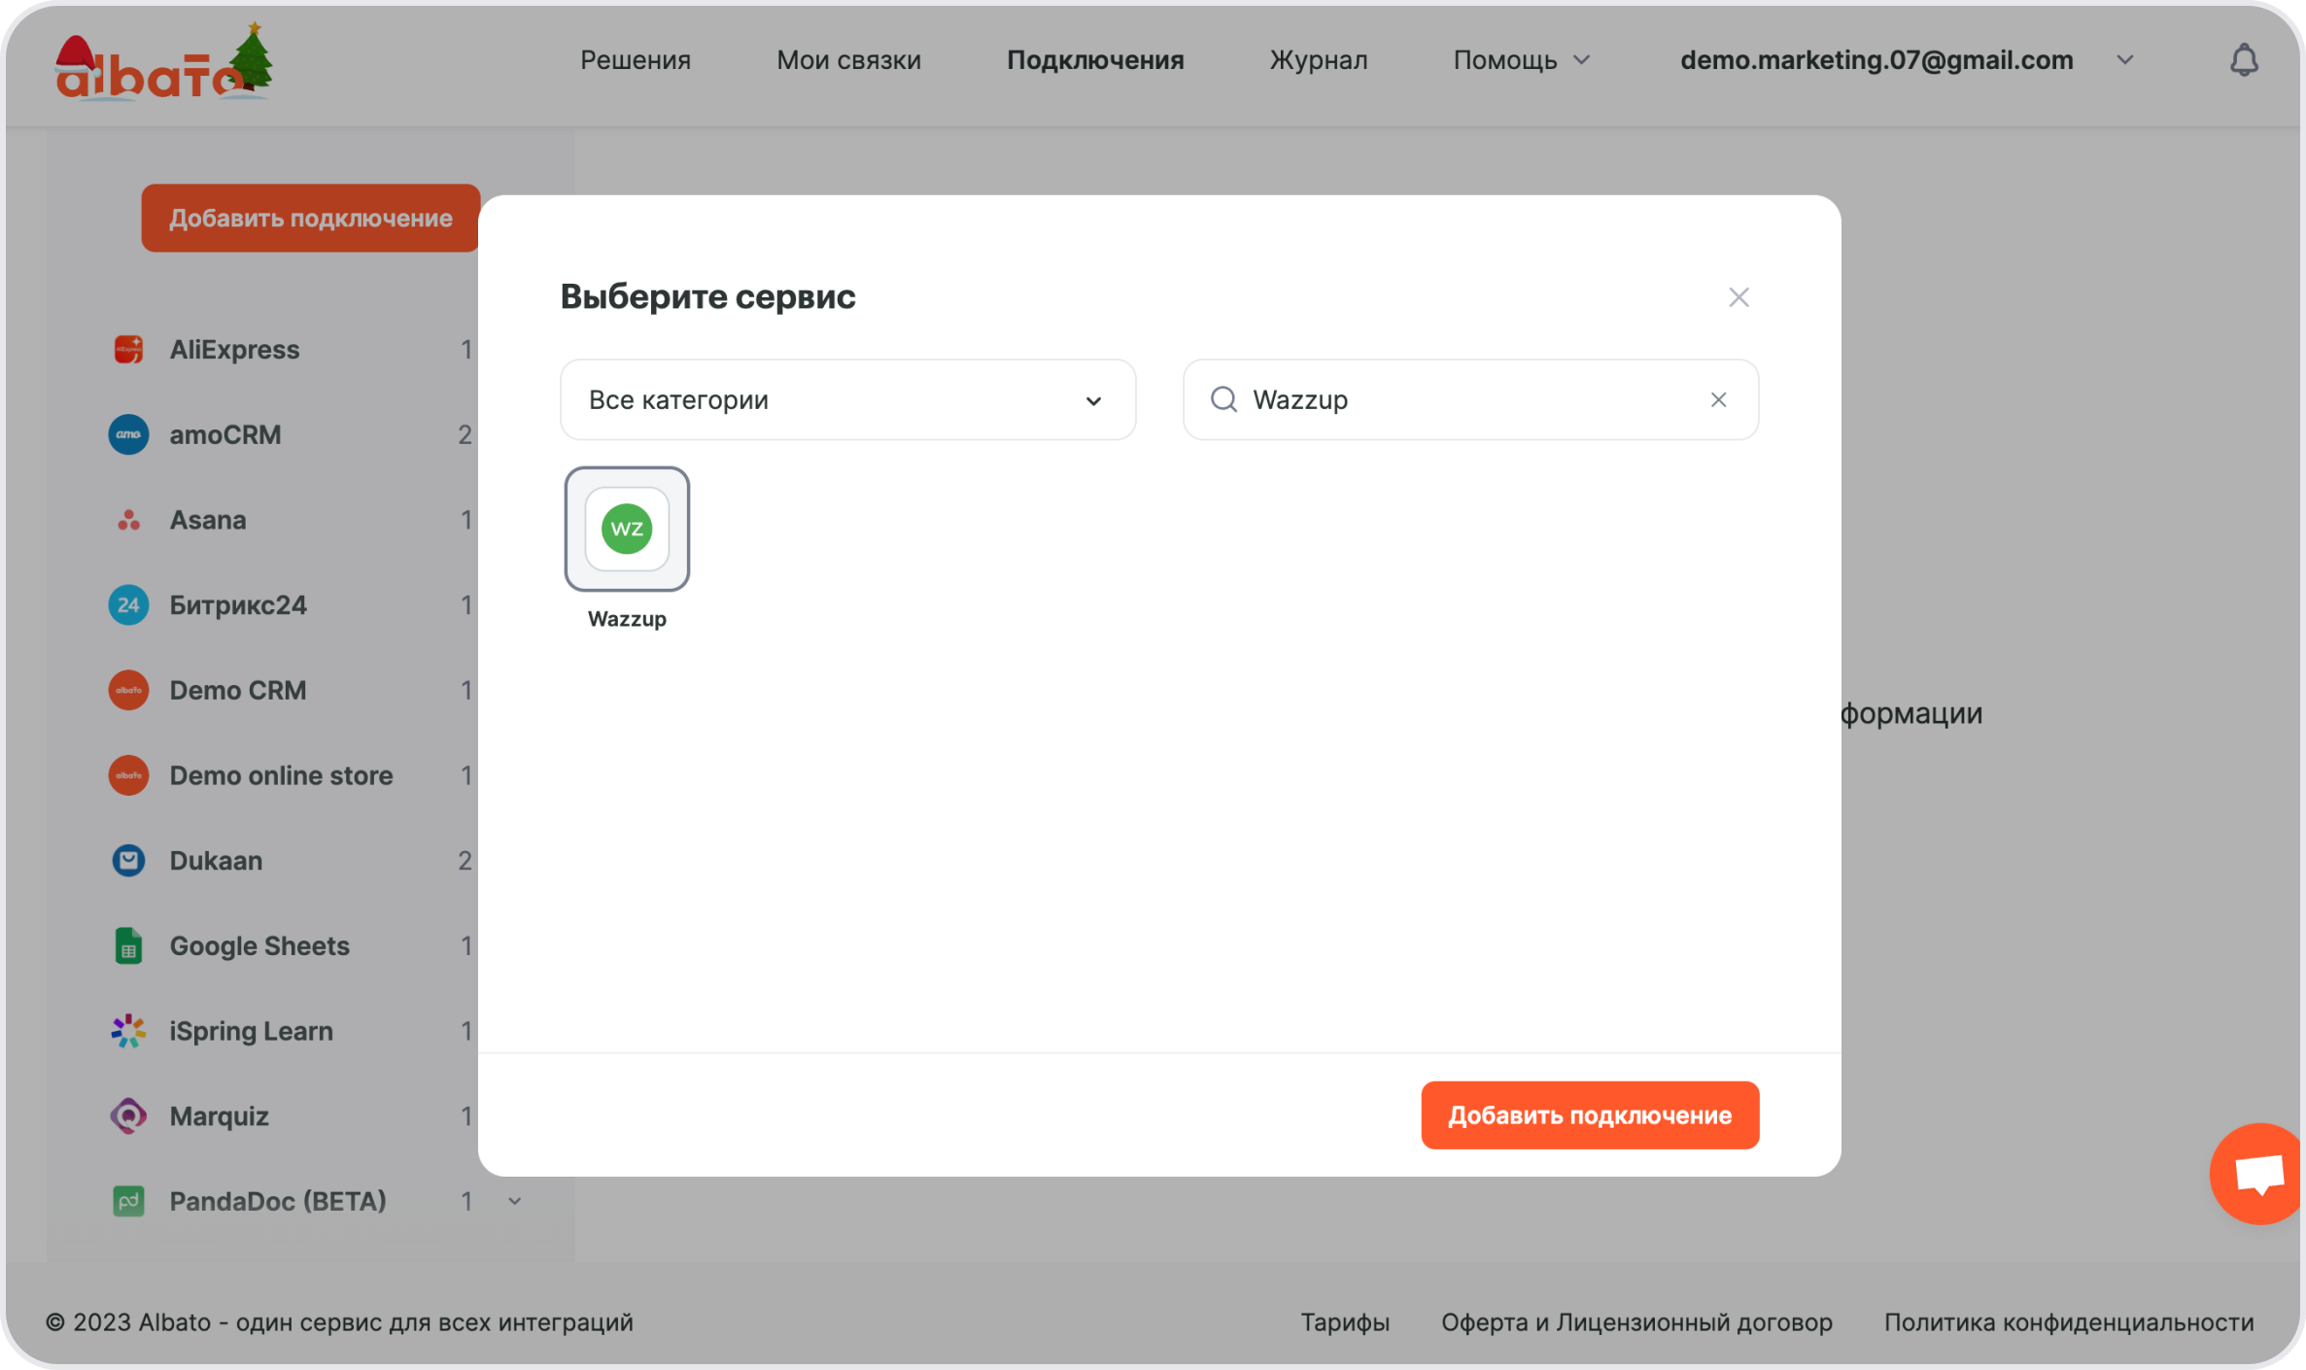The width and height of the screenshot is (2306, 1370).
Task: Open Политика конфиденциальности link
Action: click(x=2069, y=1321)
